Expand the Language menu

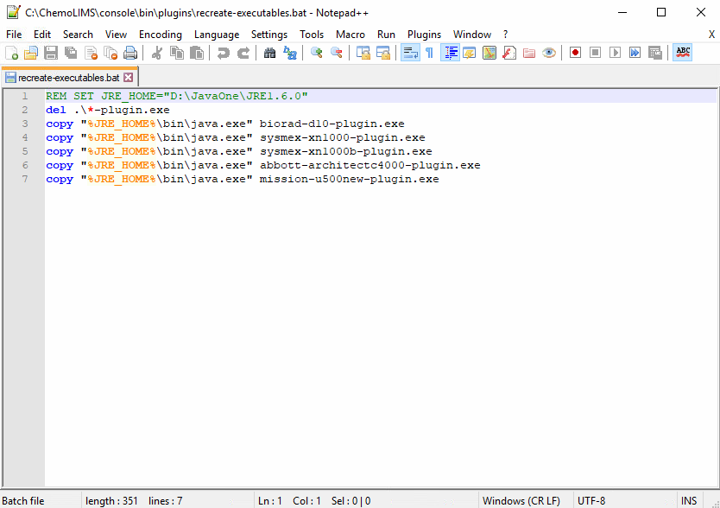point(217,35)
